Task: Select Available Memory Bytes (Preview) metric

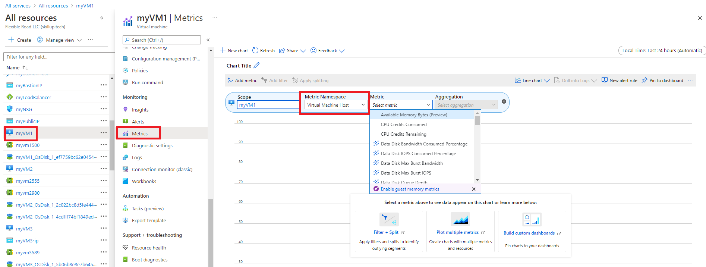Action: [422, 115]
